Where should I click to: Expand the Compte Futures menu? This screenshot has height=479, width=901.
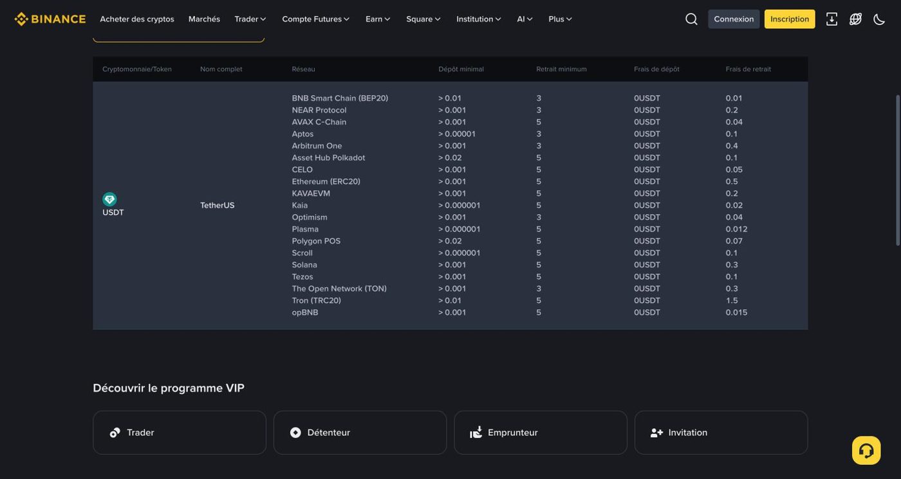[x=316, y=19]
